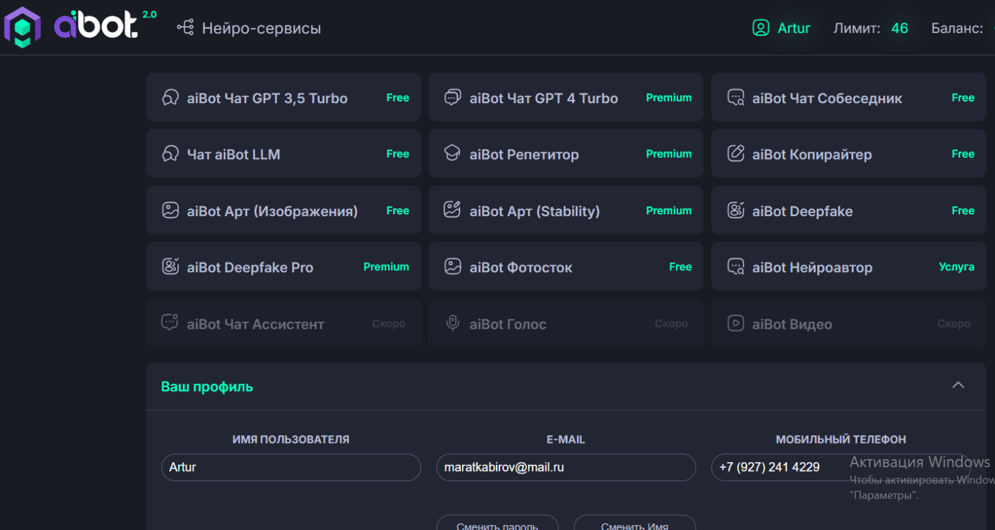Open Чат aiBot LLM service
This screenshot has width=995, height=530.
pos(284,153)
